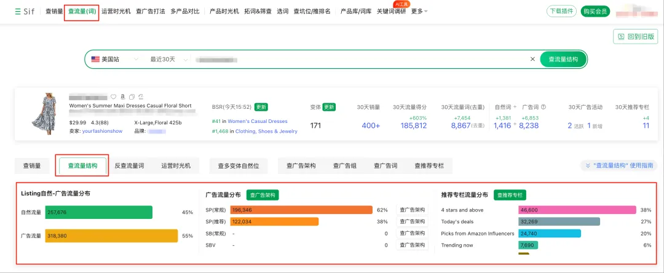The image size is (664, 273).
Task: Open 查广告打法 in top navigation
Action: tap(151, 12)
